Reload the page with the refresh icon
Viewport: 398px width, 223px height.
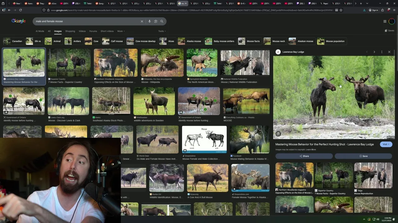coord(21,10)
